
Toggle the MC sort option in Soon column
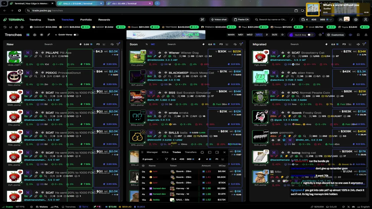tap(153, 44)
